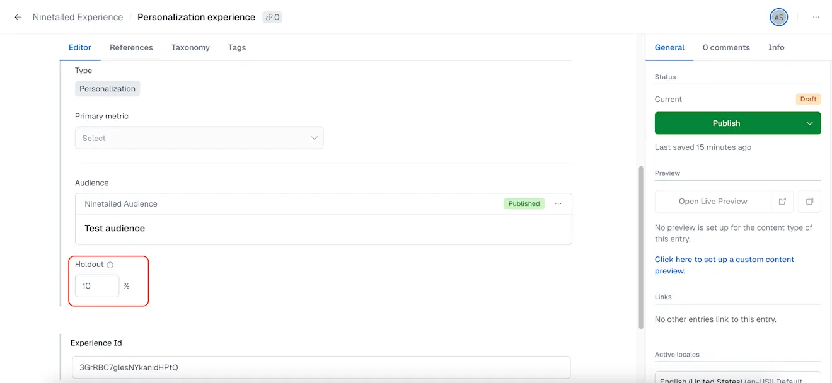This screenshot has width=832, height=383.
Task: Open the more actions menu top right
Action: click(x=816, y=17)
